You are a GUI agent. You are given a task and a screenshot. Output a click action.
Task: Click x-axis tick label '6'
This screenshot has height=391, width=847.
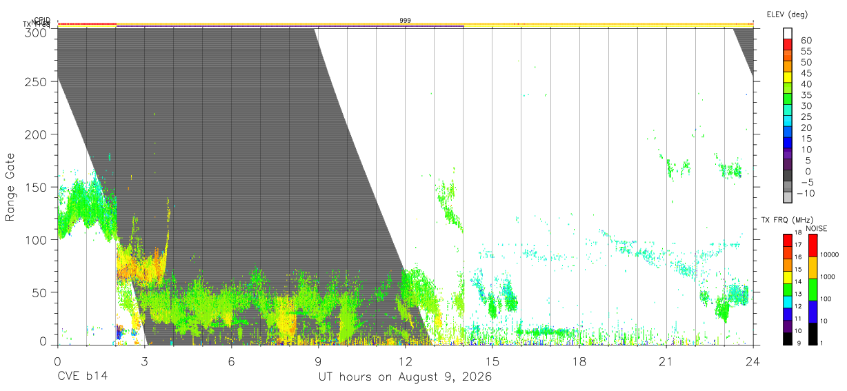pyautogui.click(x=231, y=361)
